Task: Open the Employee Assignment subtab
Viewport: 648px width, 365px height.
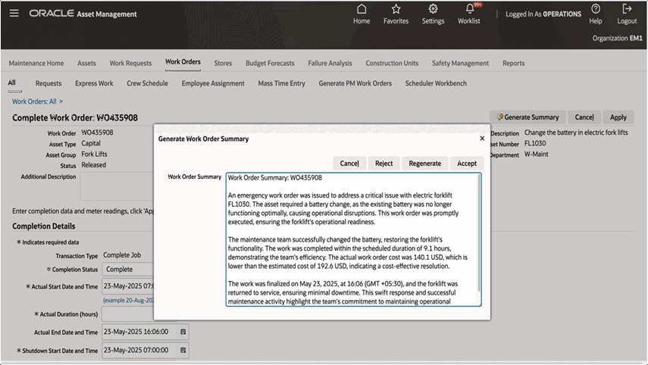Action: 213,83
